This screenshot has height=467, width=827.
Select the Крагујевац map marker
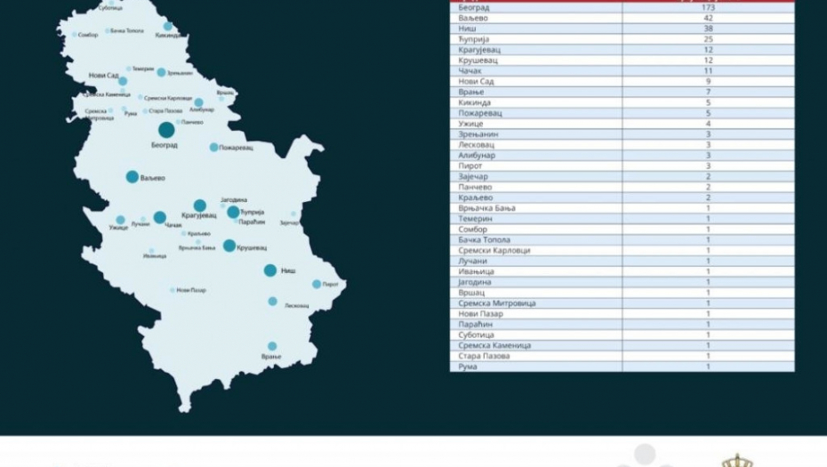pos(200,205)
